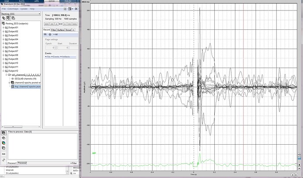Move the time window left with the arrow
This screenshot has height=178, width=303.
[x=292, y=175]
